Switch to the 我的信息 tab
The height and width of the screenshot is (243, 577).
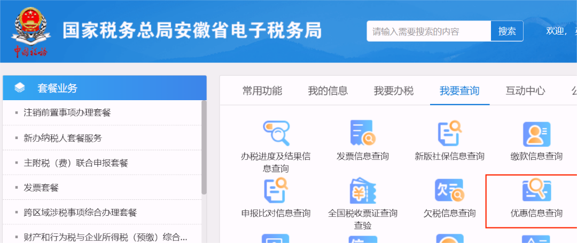pyautogui.click(x=328, y=91)
